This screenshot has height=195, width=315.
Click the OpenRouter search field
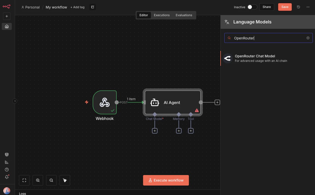(268, 38)
